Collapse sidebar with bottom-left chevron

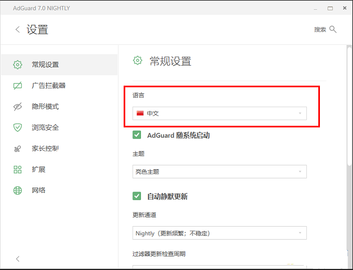[17, 259]
